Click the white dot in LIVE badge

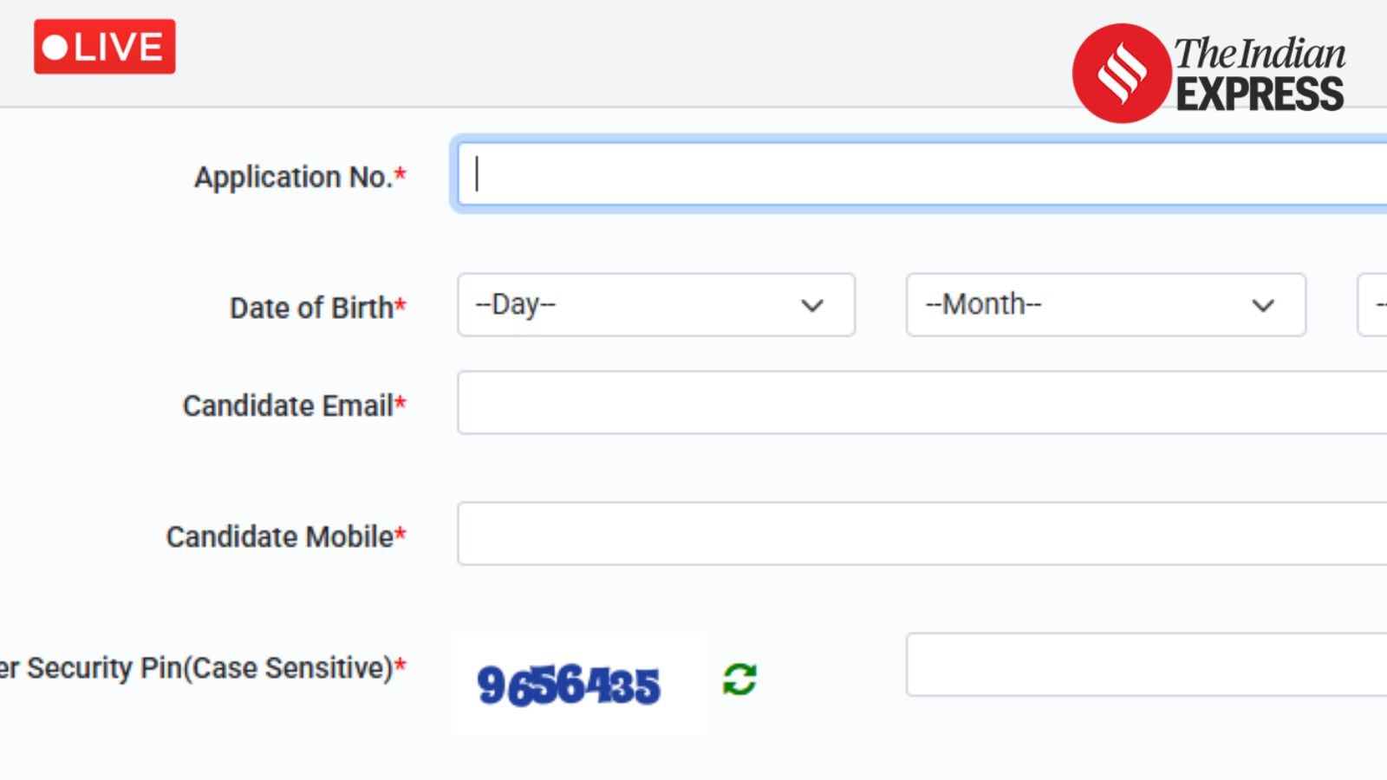point(55,48)
